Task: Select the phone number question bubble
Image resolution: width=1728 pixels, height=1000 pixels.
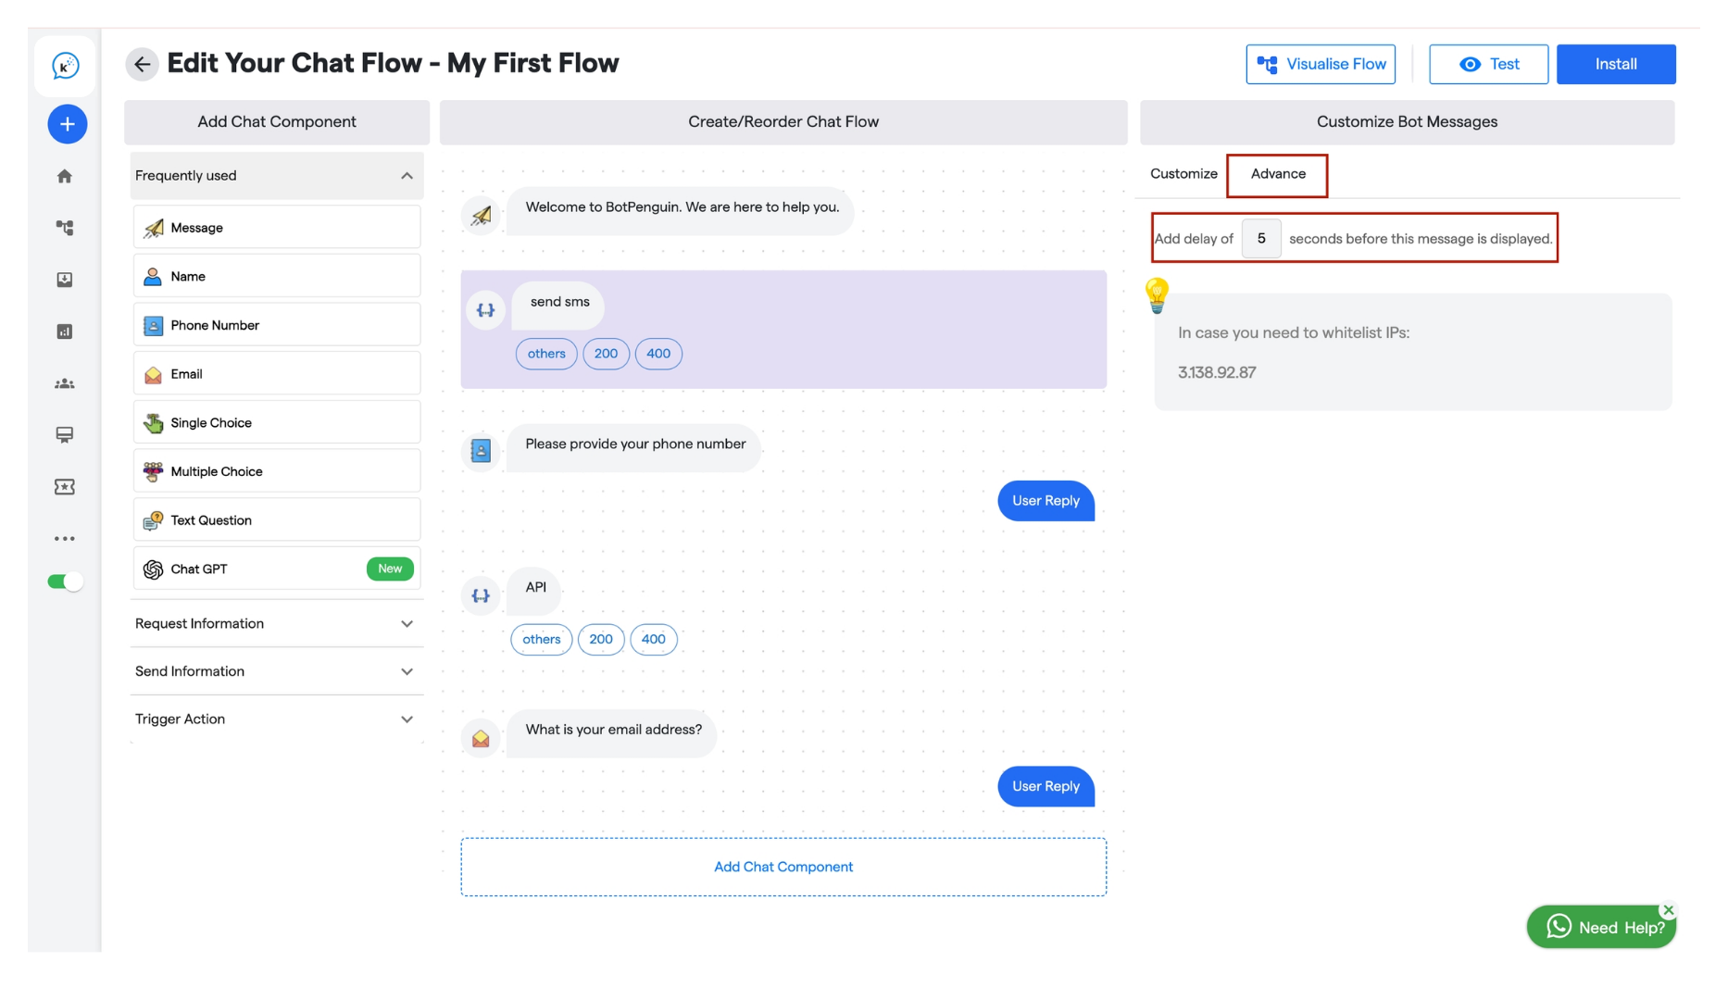Action: (x=634, y=447)
